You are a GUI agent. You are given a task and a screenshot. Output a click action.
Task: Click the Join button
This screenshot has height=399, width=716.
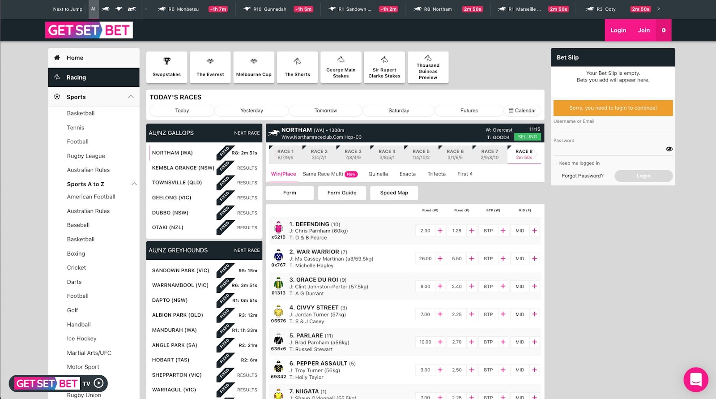tap(644, 30)
